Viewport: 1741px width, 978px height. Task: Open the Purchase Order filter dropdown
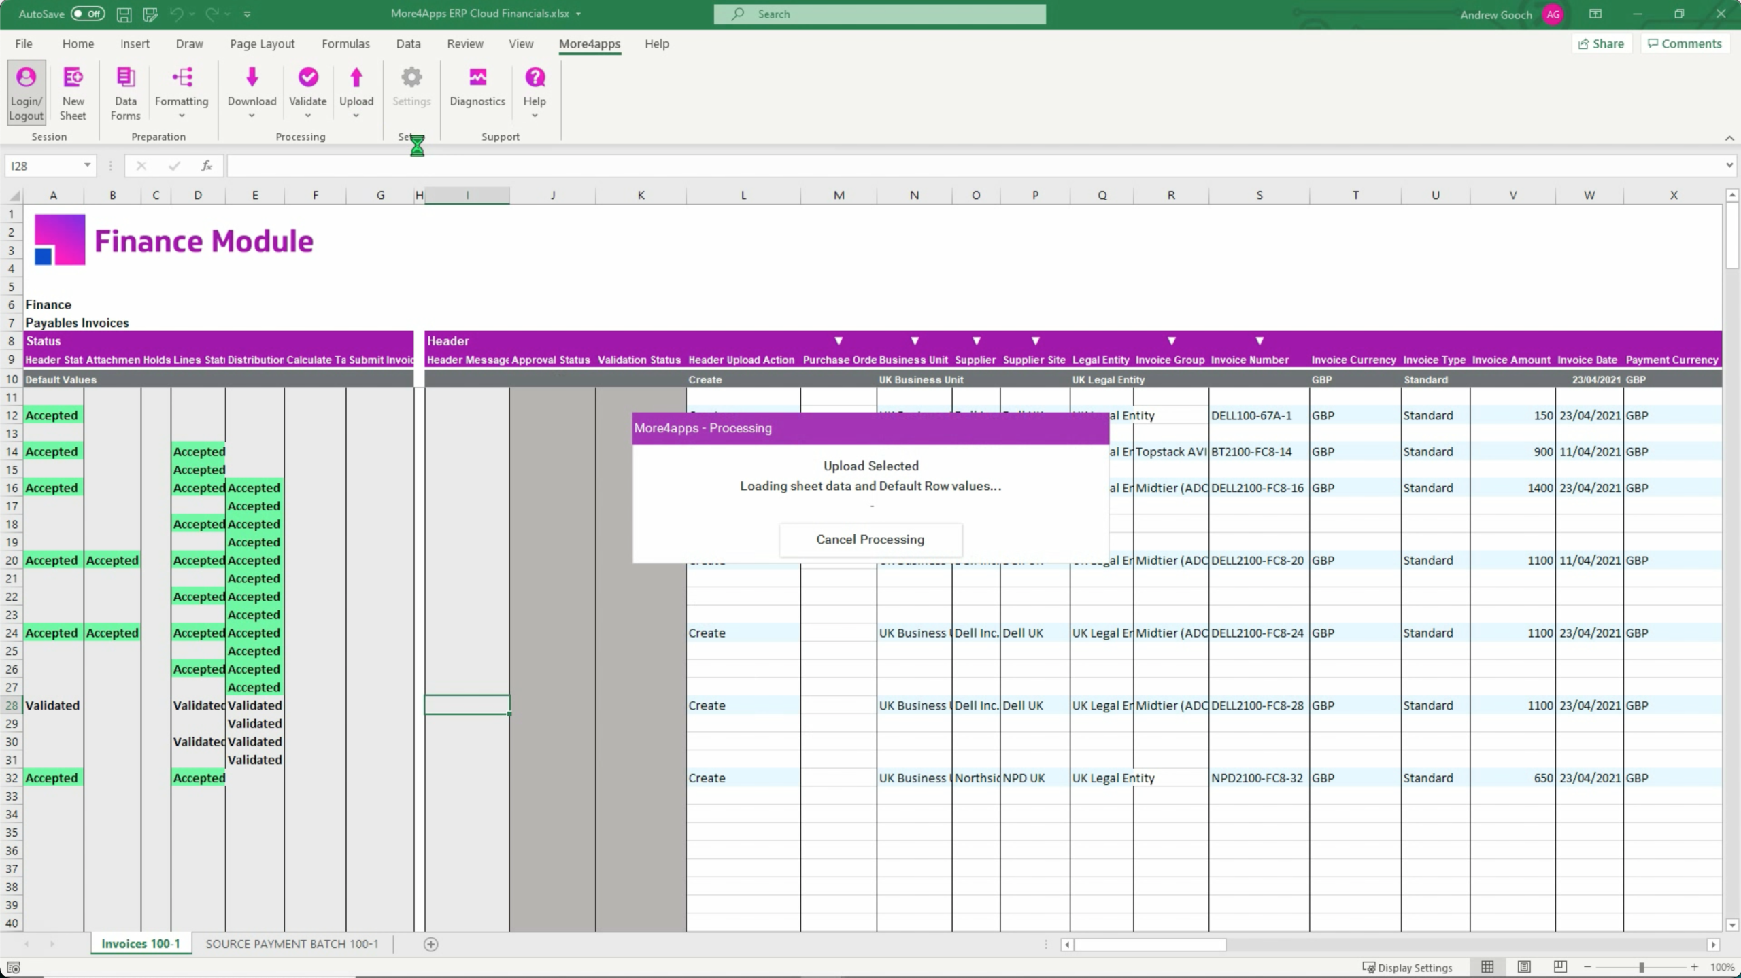pyautogui.click(x=838, y=341)
